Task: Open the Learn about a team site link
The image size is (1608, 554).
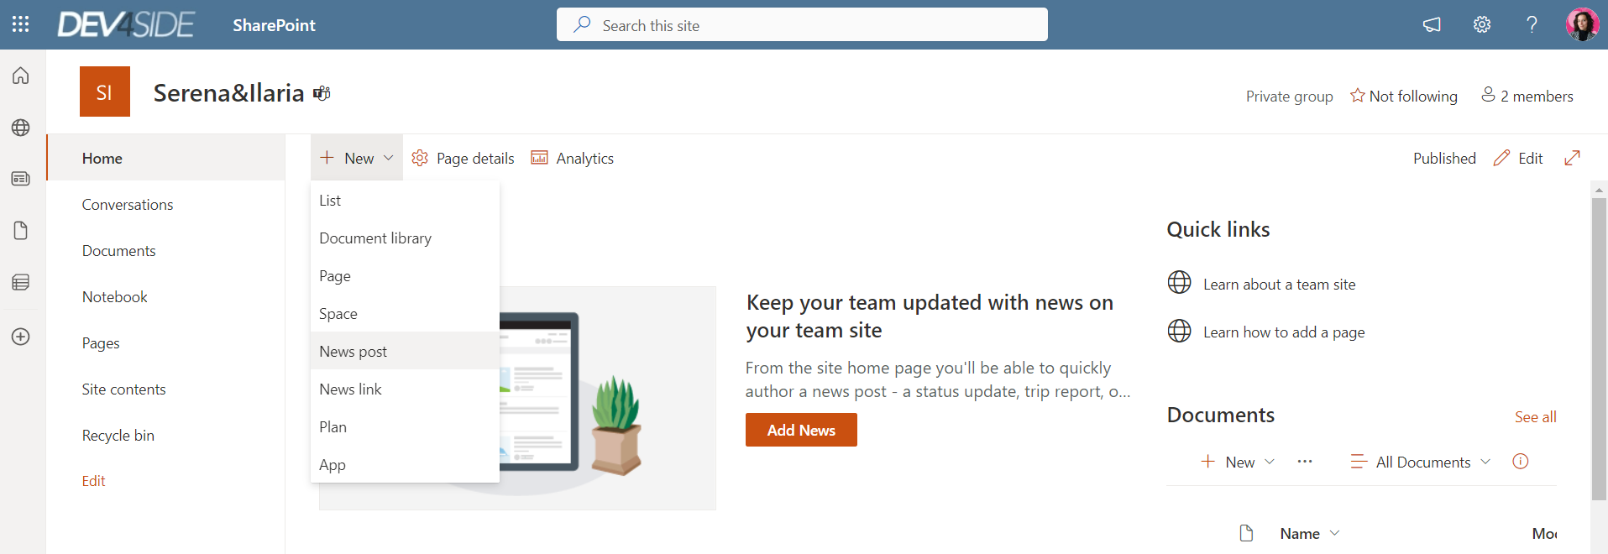Action: 1279,285
